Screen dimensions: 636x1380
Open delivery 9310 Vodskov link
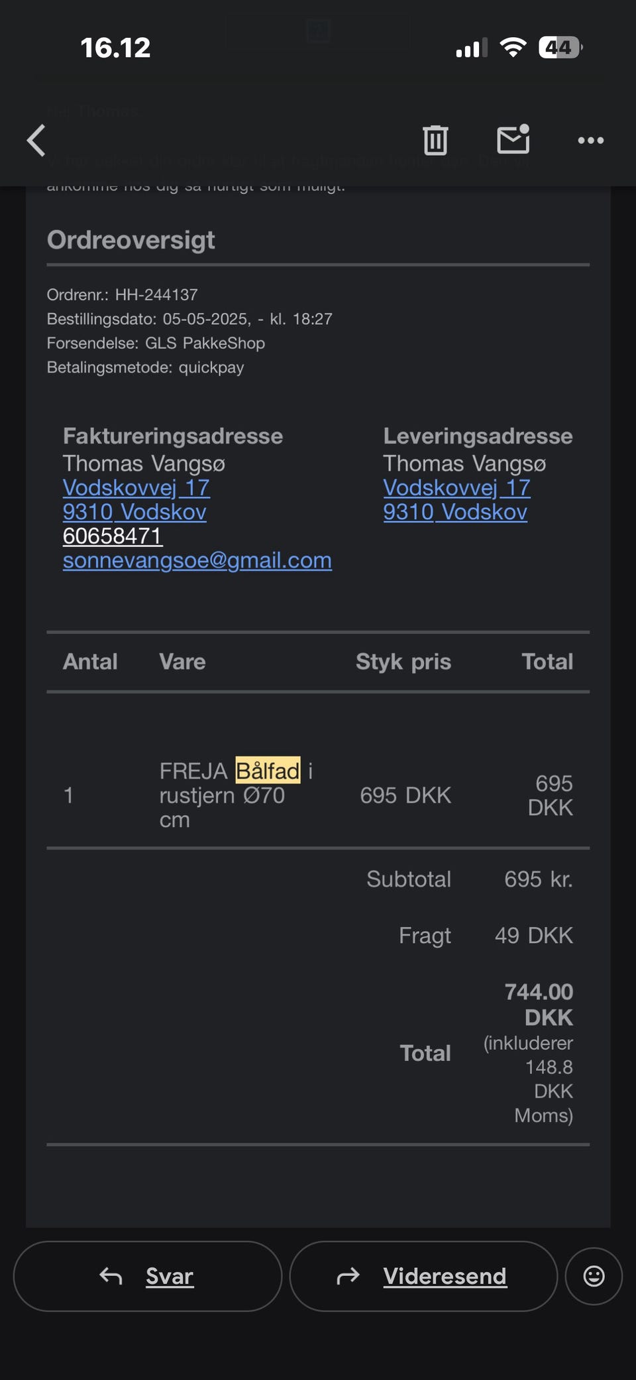click(x=455, y=512)
